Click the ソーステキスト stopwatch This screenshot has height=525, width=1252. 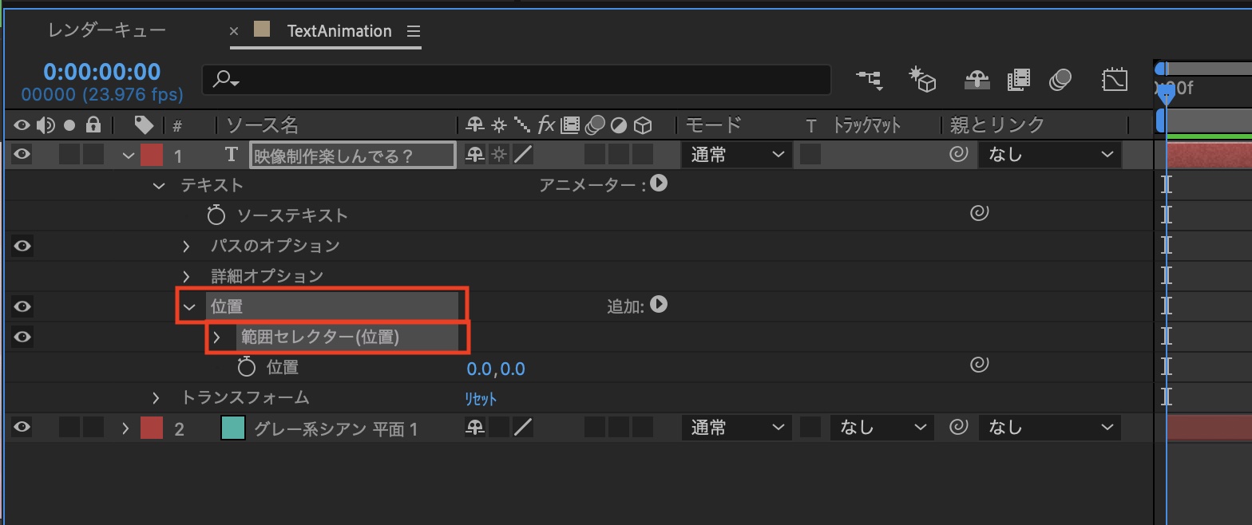pyautogui.click(x=216, y=215)
